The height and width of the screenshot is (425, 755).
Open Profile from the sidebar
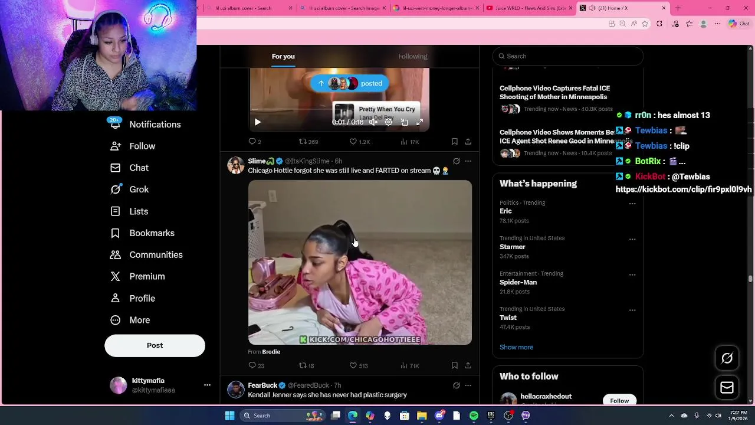(133, 299)
